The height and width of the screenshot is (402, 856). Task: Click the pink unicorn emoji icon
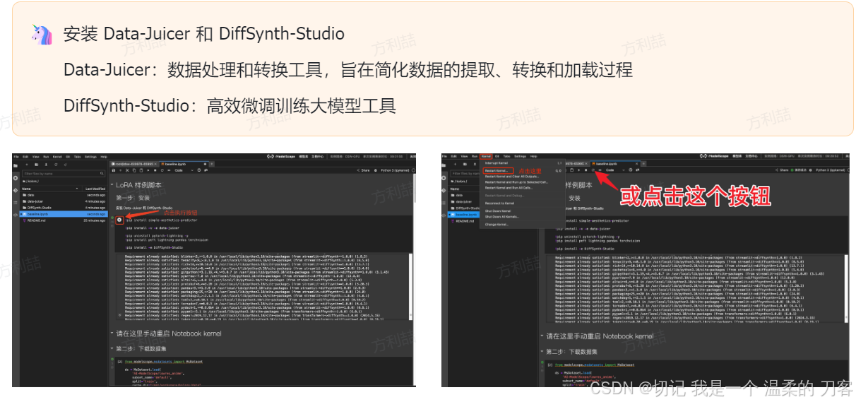point(42,33)
